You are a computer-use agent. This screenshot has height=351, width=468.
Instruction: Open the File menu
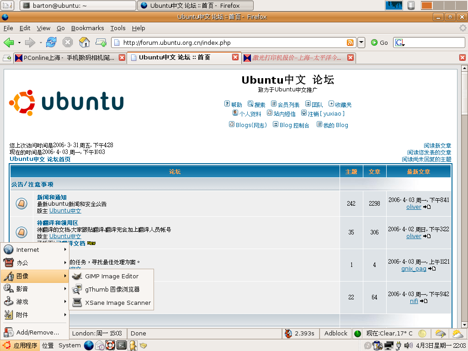(x=8, y=28)
